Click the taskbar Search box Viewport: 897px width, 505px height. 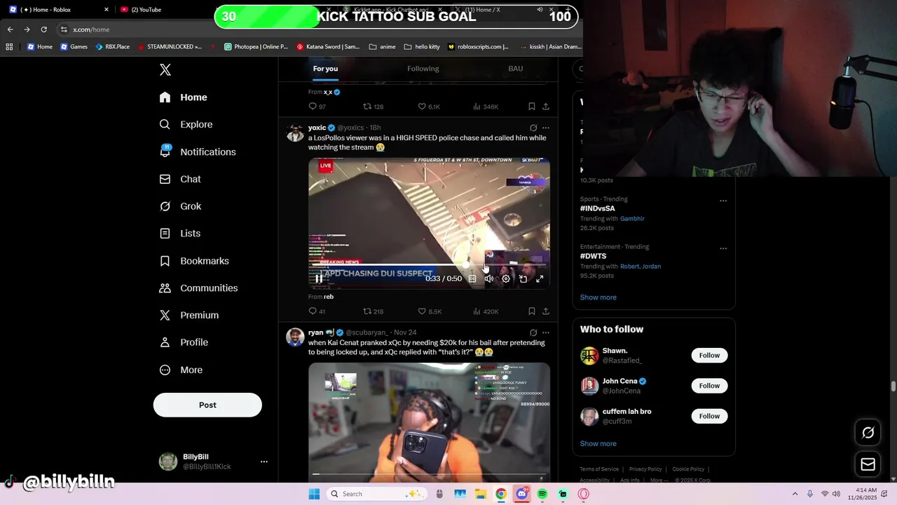pyautogui.click(x=377, y=494)
